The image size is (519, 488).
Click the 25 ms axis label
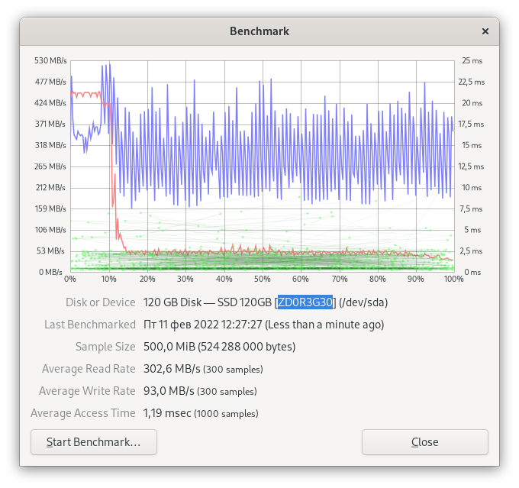[x=472, y=60]
